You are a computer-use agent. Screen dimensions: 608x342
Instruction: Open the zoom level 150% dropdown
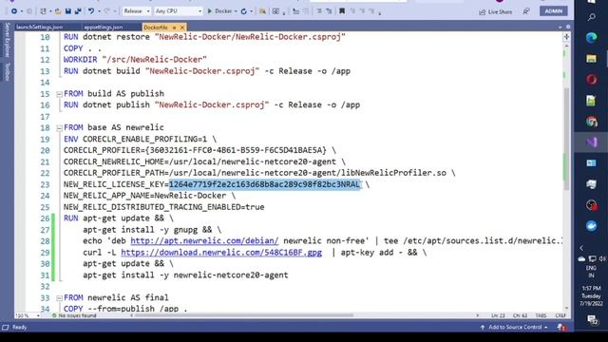click(28, 315)
